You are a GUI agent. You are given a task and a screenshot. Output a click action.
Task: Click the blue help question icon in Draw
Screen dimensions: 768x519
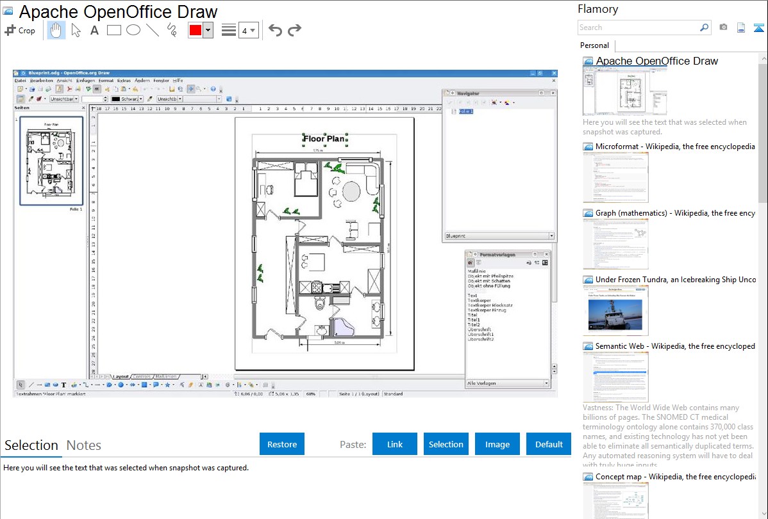pyautogui.click(x=213, y=89)
